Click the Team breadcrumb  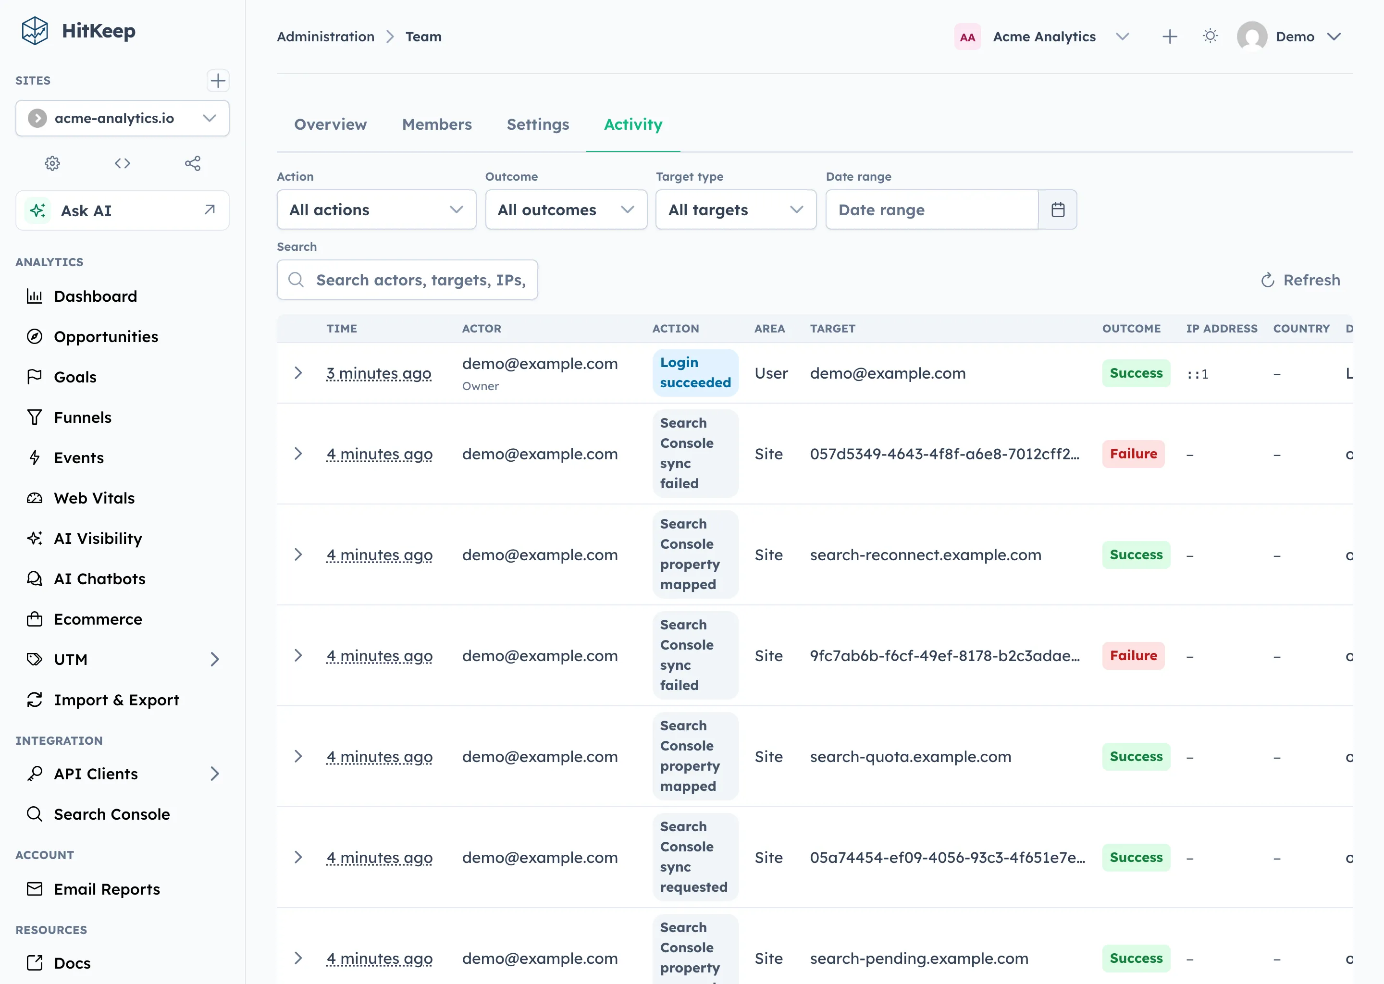pos(423,37)
